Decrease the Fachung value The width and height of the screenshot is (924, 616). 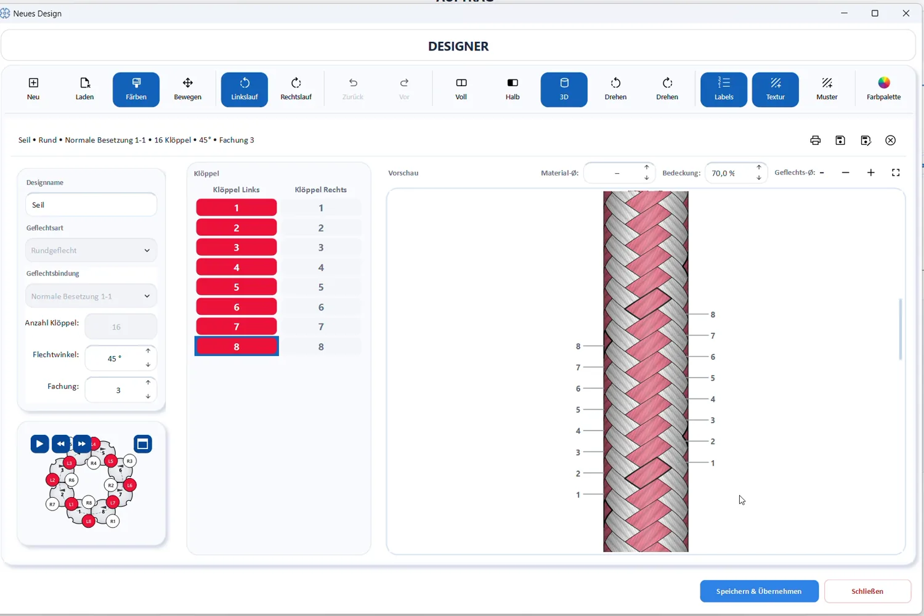(148, 396)
